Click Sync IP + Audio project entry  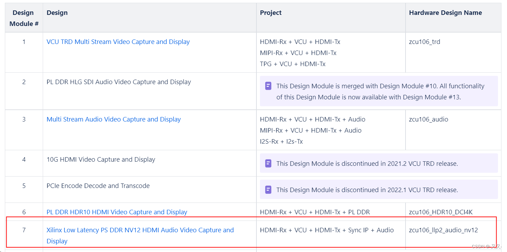(x=327, y=230)
